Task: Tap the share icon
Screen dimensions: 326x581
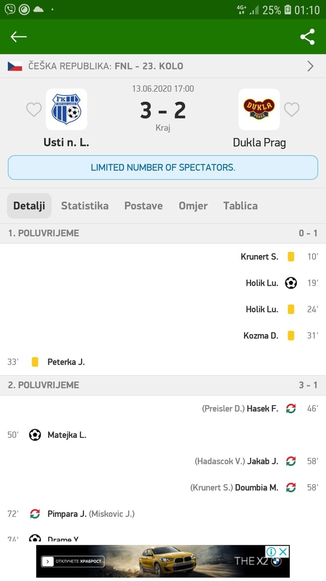Action: pos(307,37)
